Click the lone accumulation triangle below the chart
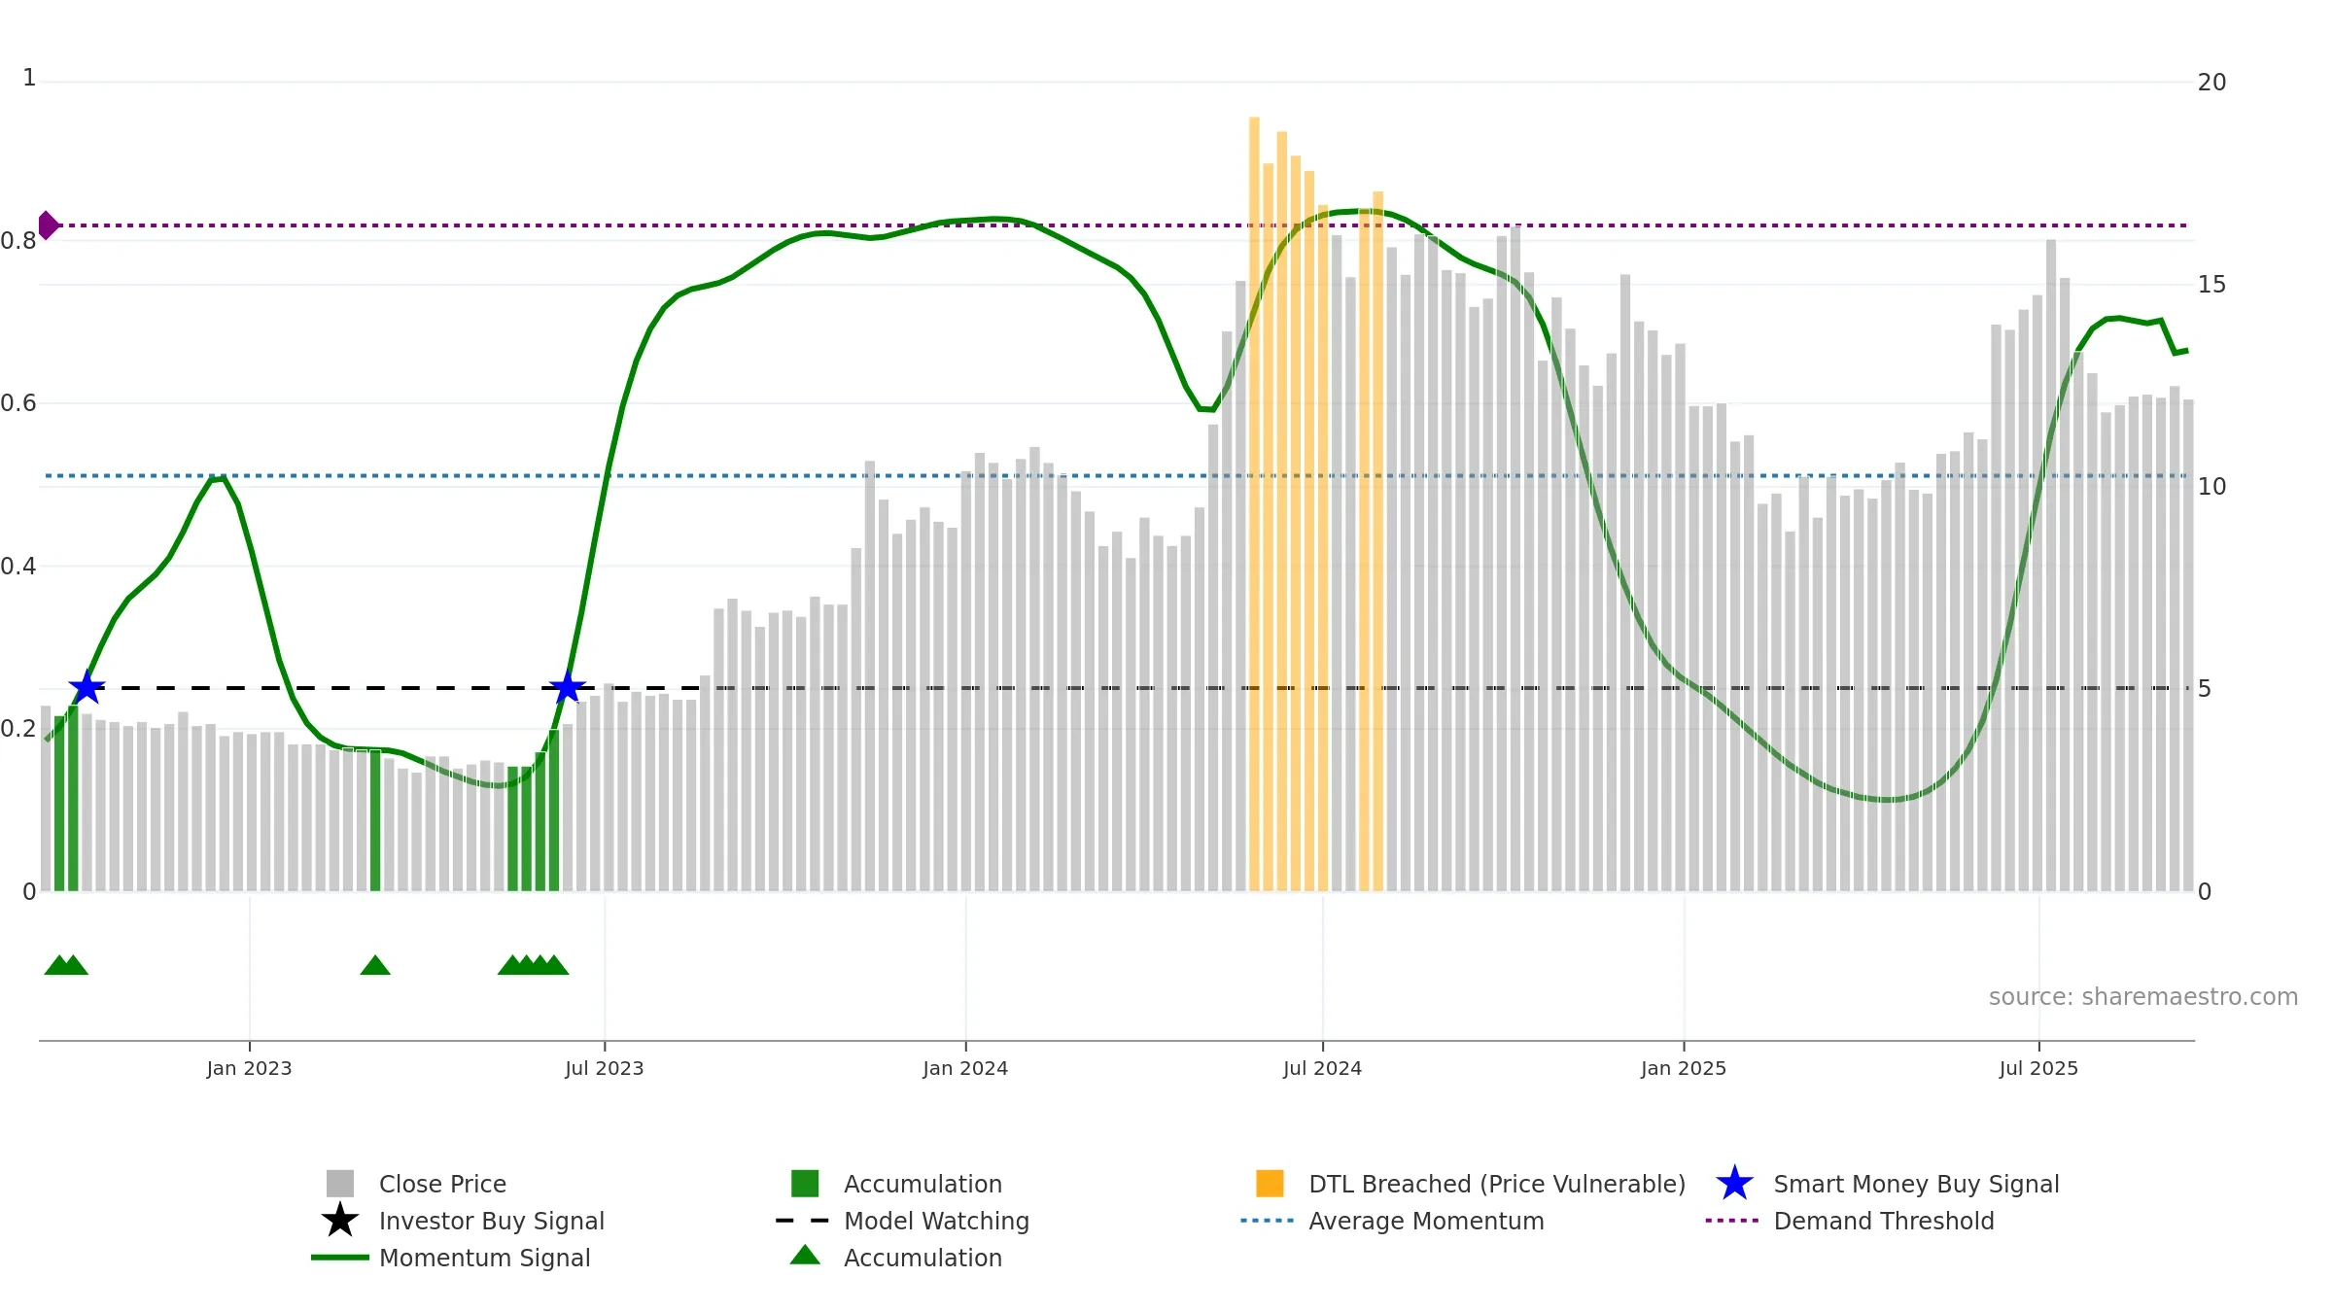The image size is (2333, 1312). point(375,965)
